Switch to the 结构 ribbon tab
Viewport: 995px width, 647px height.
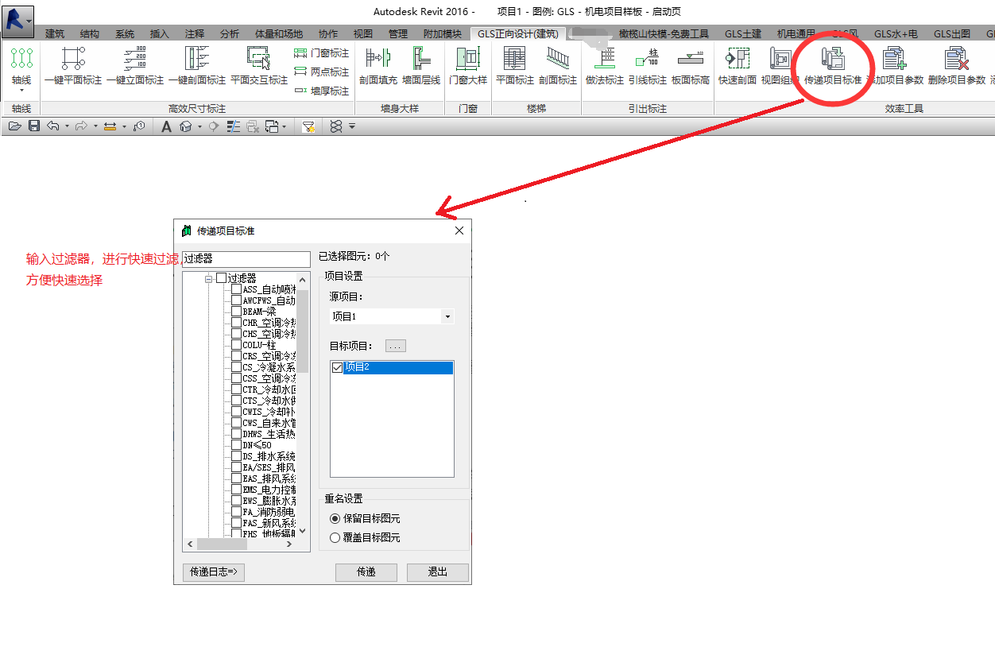click(x=90, y=33)
